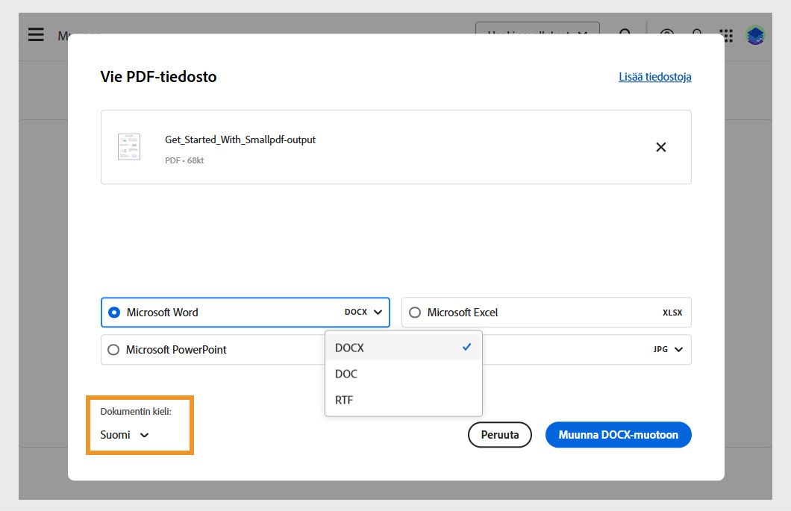This screenshot has width=791, height=511.
Task: Open the JPG format dropdown
Action: (x=667, y=349)
